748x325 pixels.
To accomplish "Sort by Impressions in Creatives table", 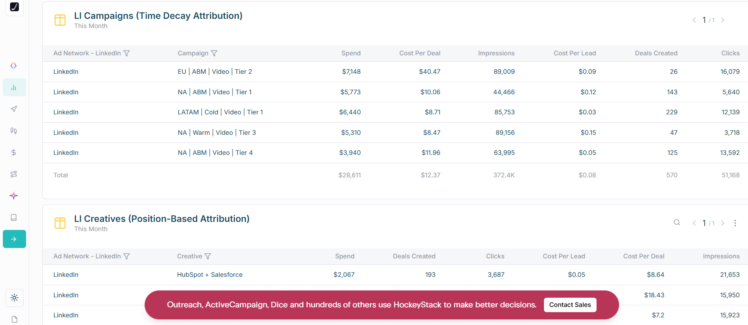I will [721, 256].
